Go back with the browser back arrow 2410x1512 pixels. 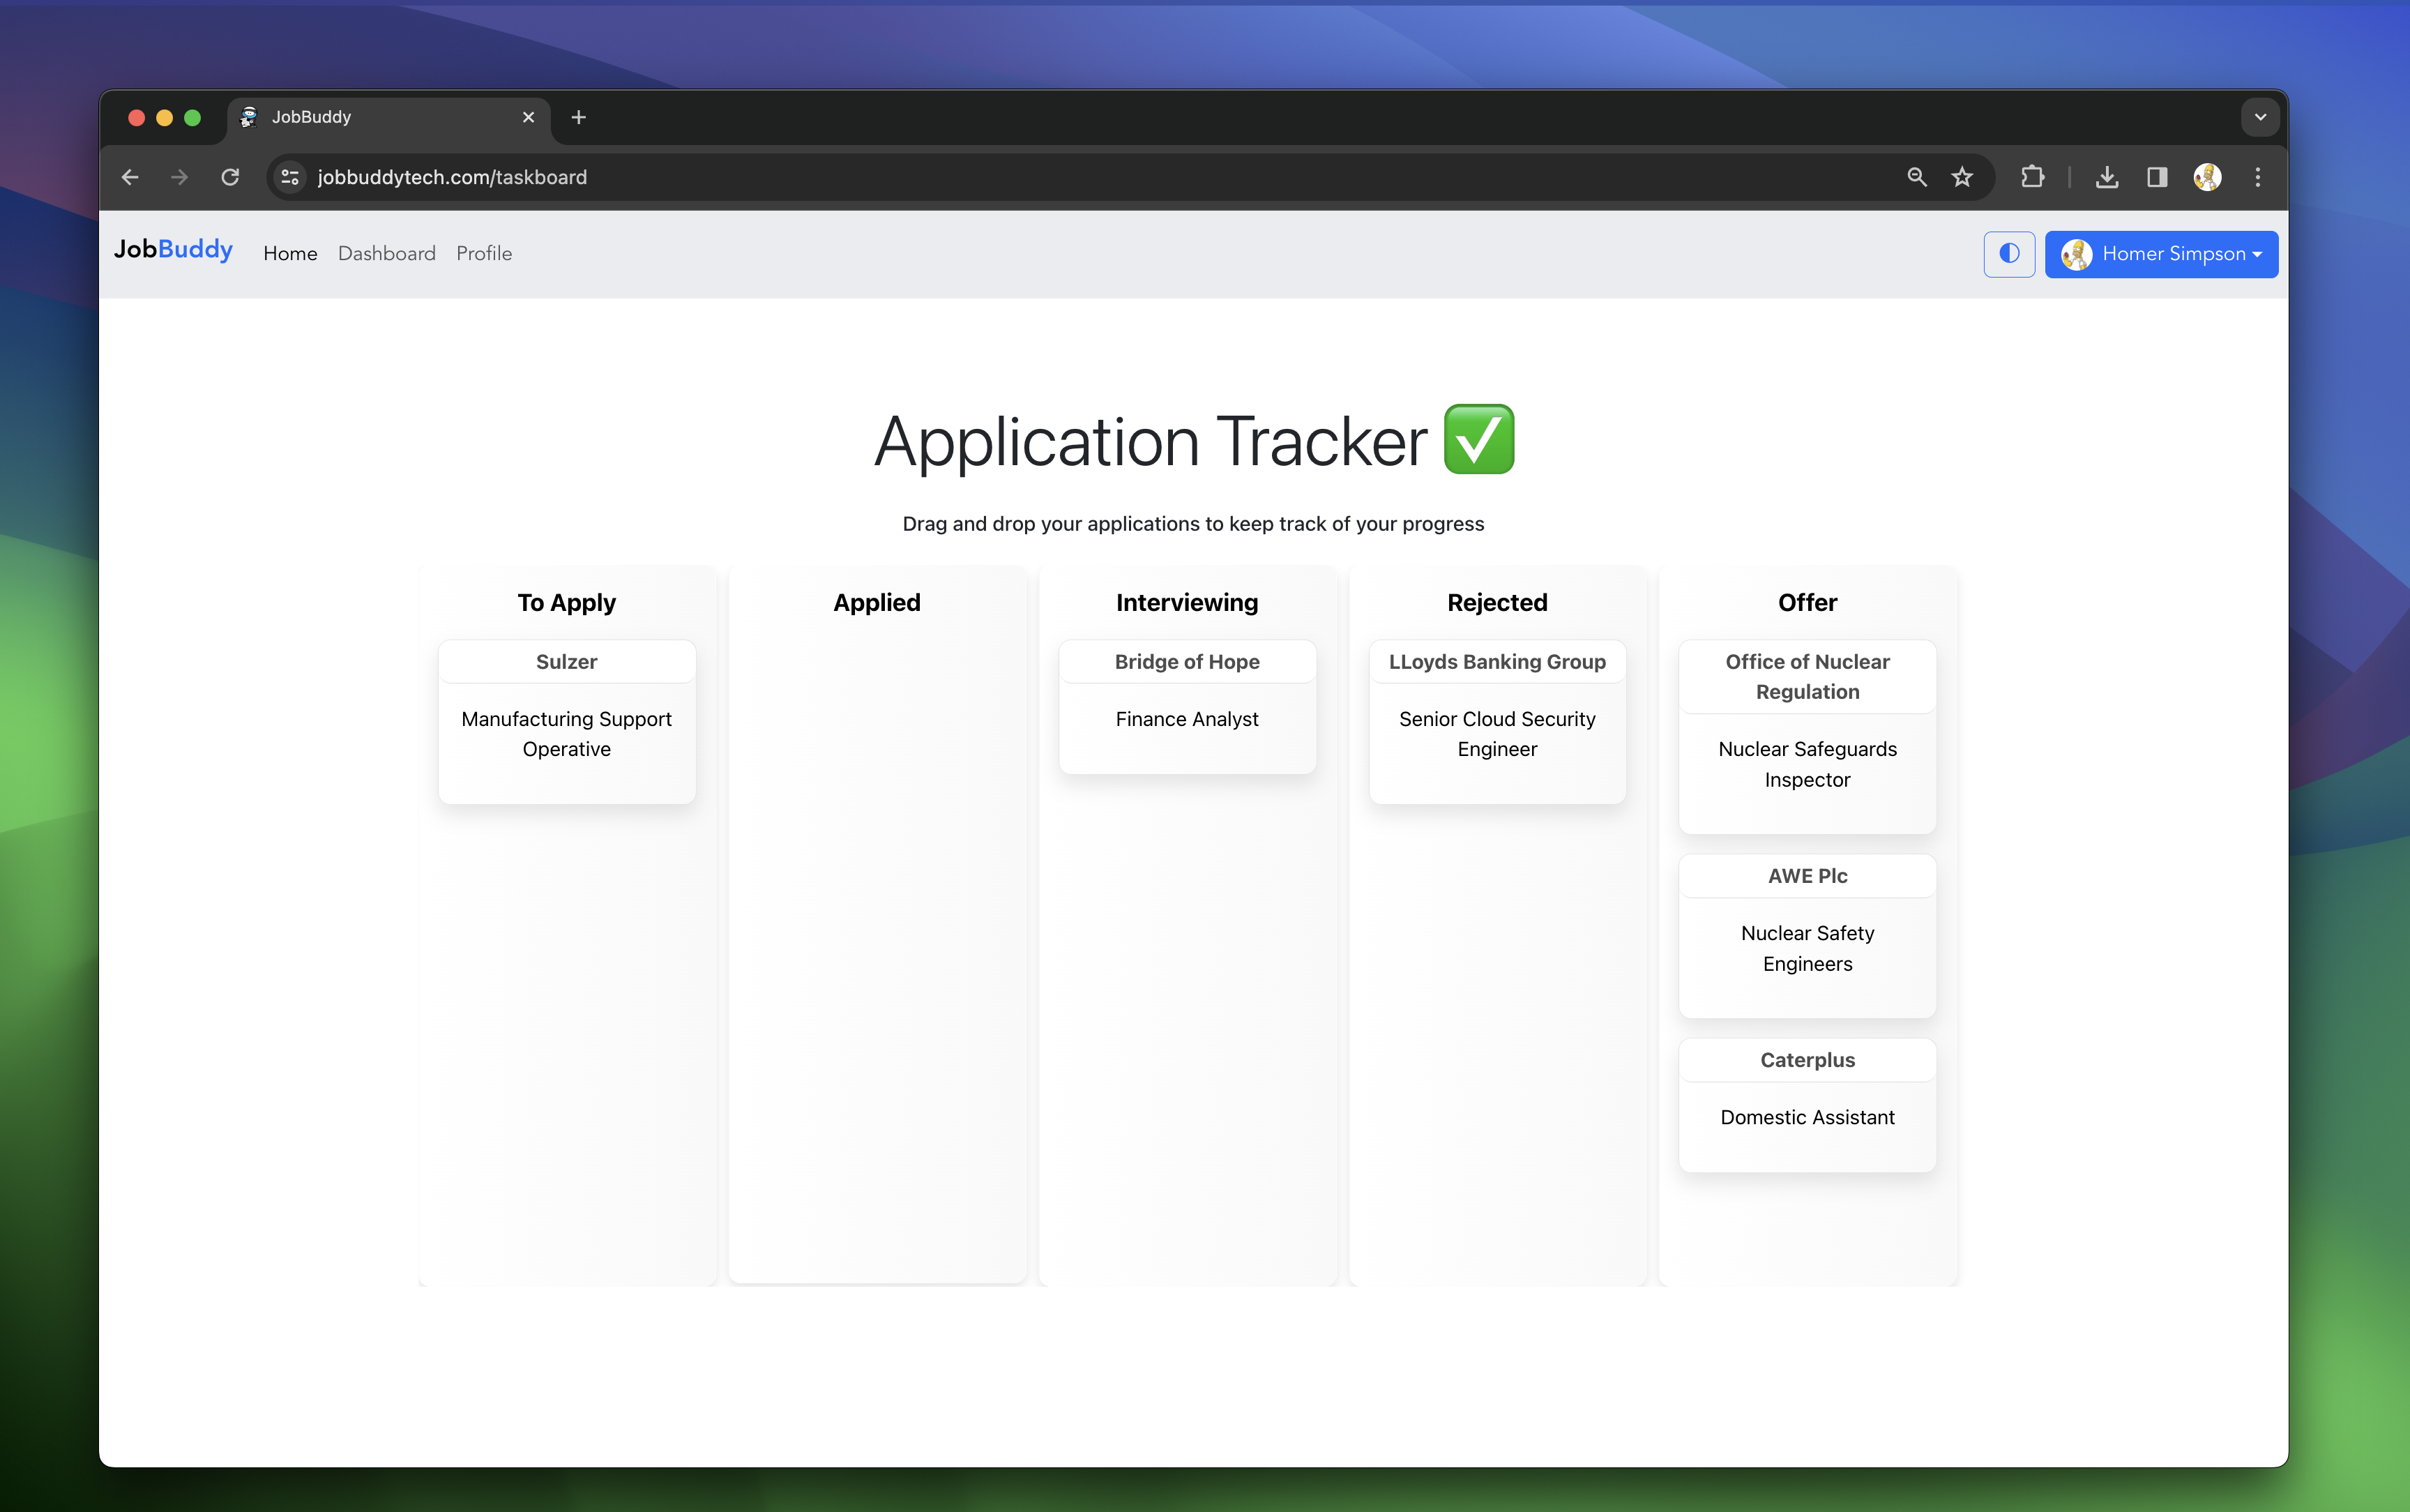pos(130,177)
